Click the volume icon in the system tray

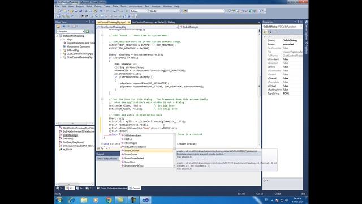coord(287,200)
